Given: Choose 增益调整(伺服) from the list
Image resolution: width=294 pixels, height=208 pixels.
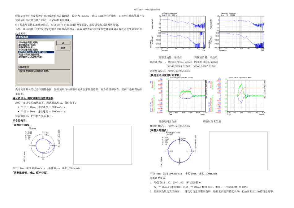Looking at the screenshot, I should 26,47.
